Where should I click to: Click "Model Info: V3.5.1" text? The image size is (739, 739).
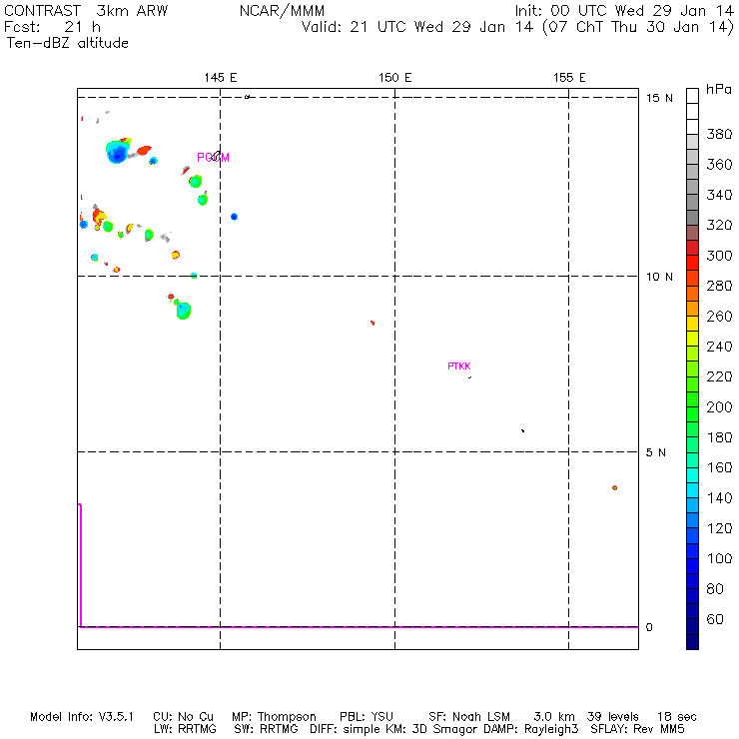(x=82, y=717)
